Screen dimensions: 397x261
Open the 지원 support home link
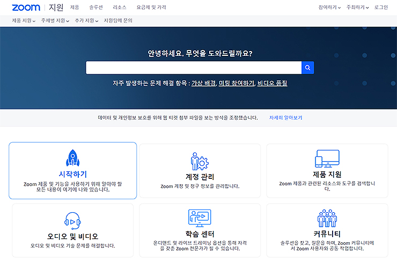(x=56, y=8)
